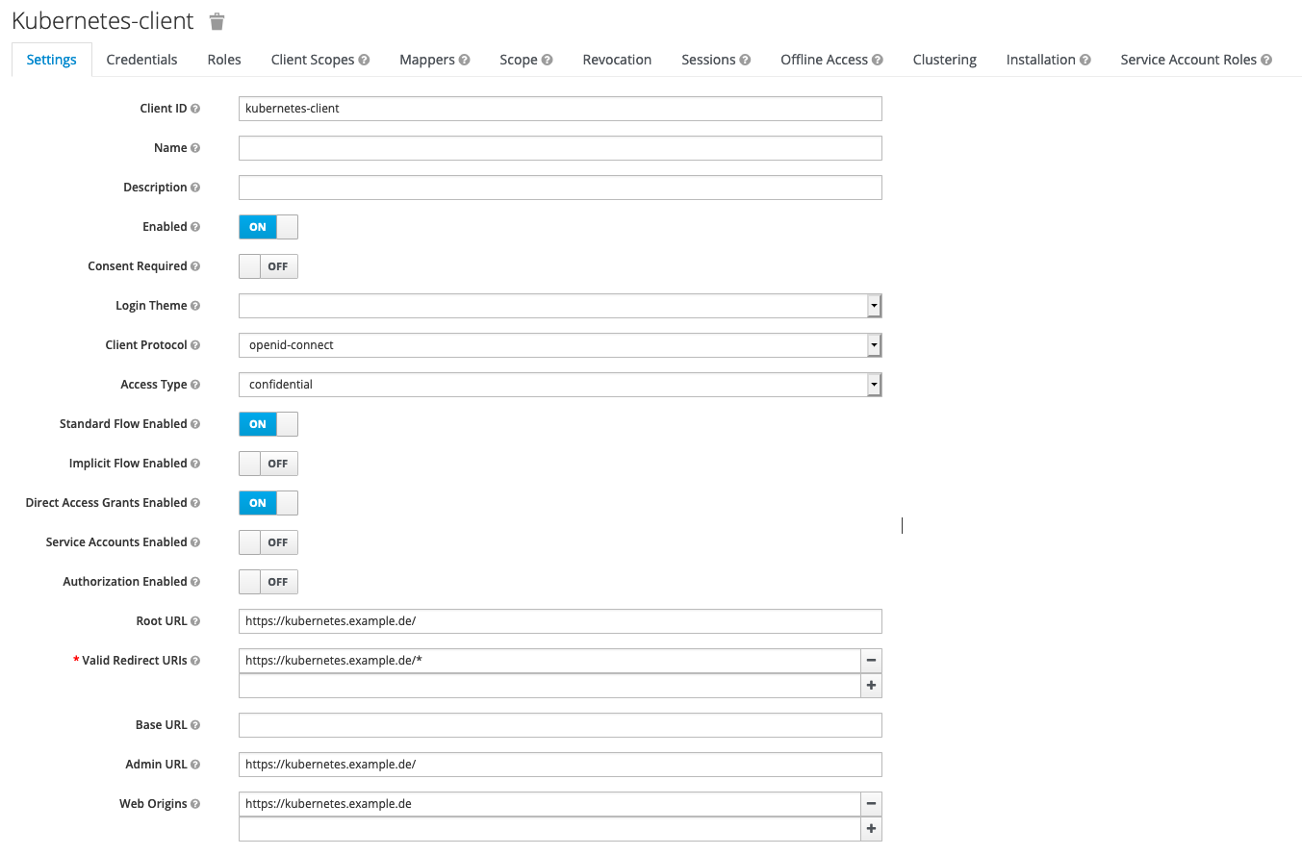The width and height of the screenshot is (1302, 855).
Task: Open the Access Type dropdown
Action: coord(560,385)
